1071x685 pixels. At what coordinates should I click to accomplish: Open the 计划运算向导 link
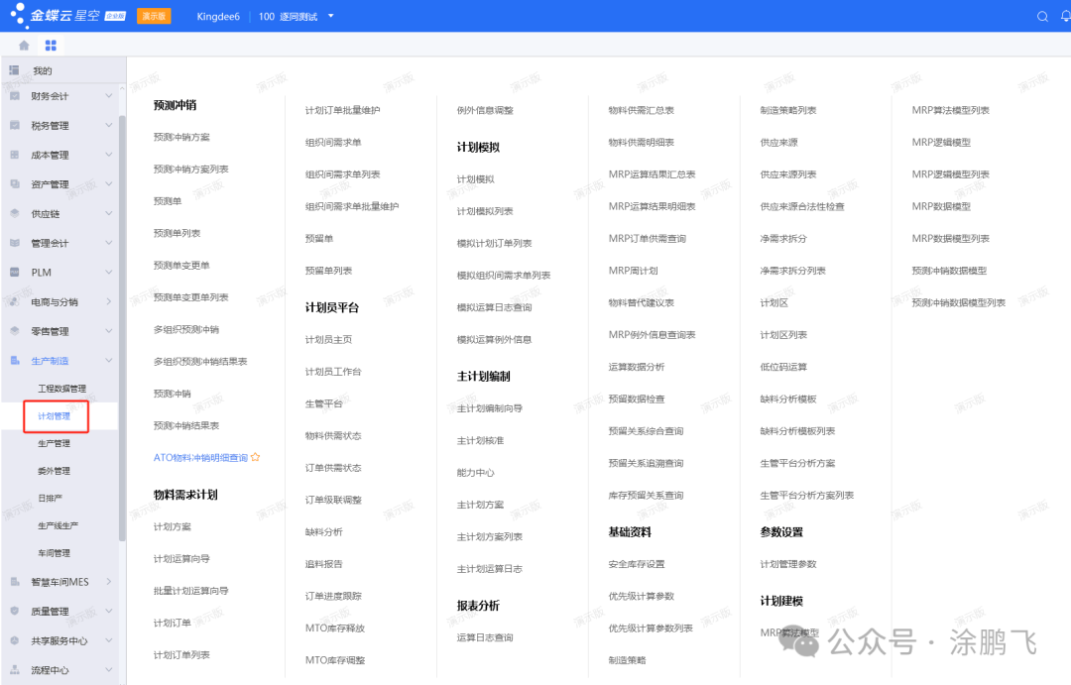[x=181, y=559]
